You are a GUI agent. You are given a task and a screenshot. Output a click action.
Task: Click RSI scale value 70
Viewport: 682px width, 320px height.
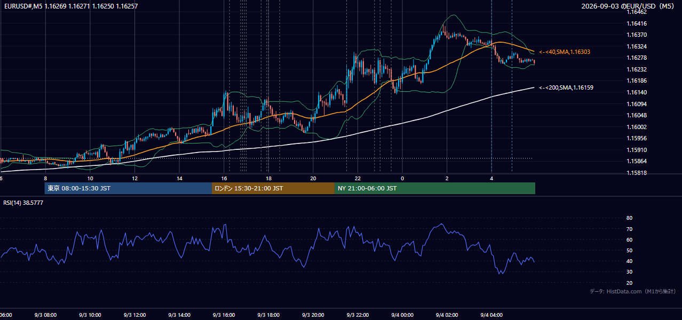629,229
